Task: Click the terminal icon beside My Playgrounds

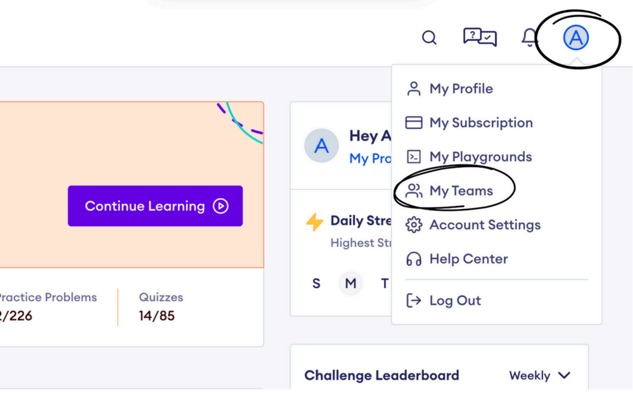Action: [x=414, y=157]
